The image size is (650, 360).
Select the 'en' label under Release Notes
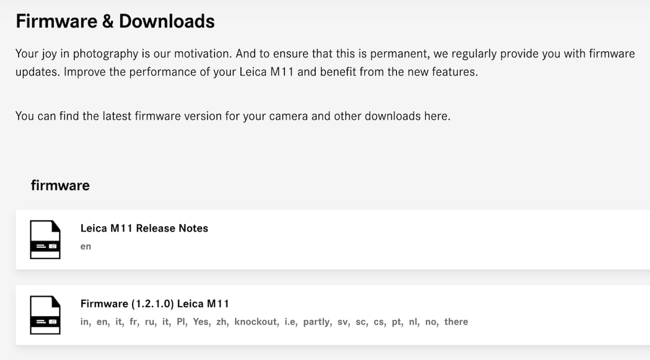85,246
